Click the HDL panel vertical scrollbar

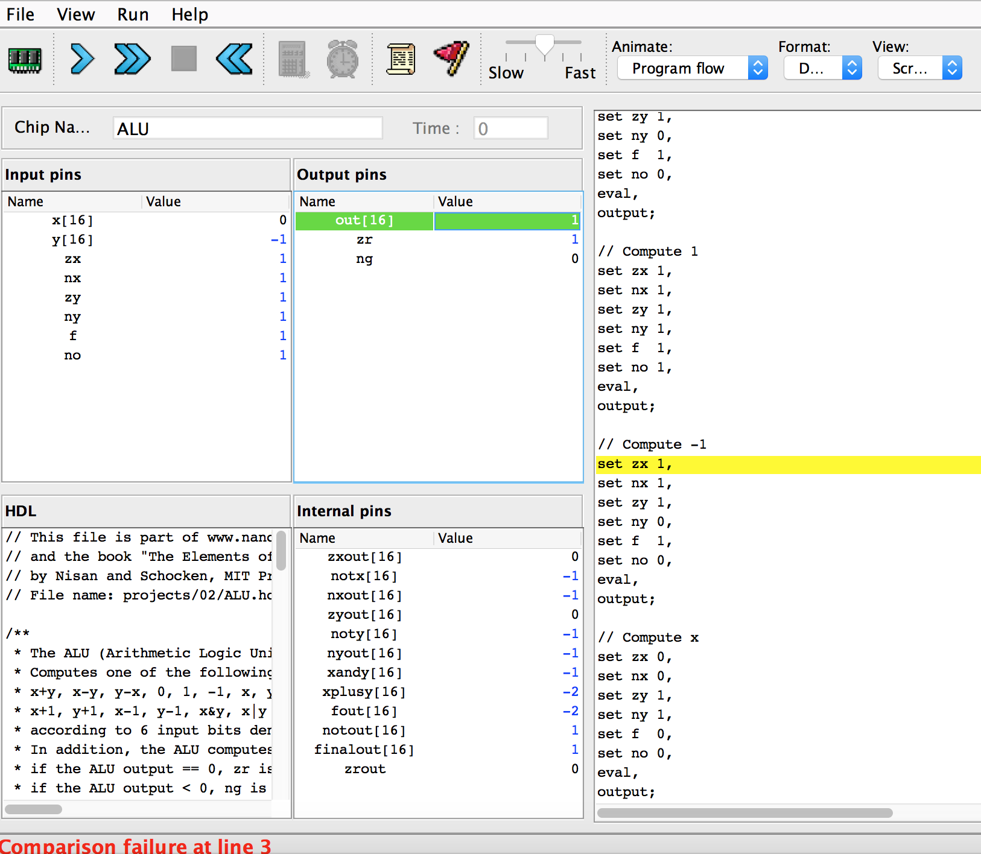281,551
